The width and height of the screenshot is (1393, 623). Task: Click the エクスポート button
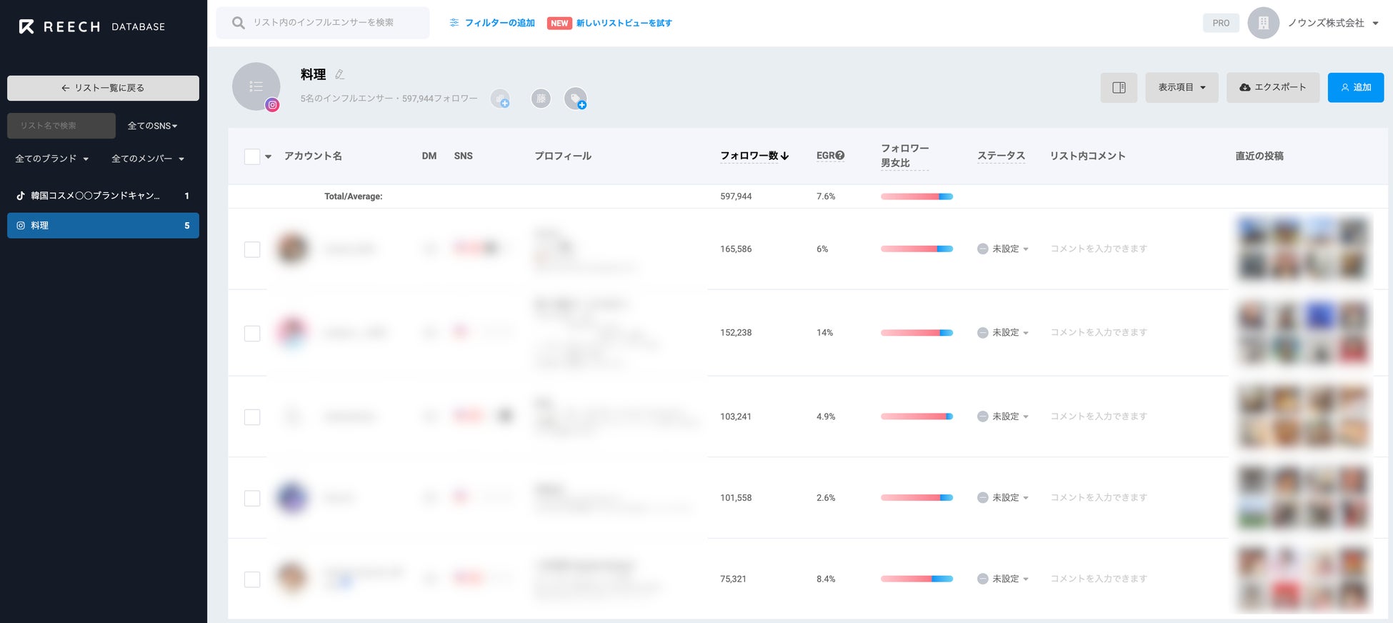pyautogui.click(x=1272, y=87)
